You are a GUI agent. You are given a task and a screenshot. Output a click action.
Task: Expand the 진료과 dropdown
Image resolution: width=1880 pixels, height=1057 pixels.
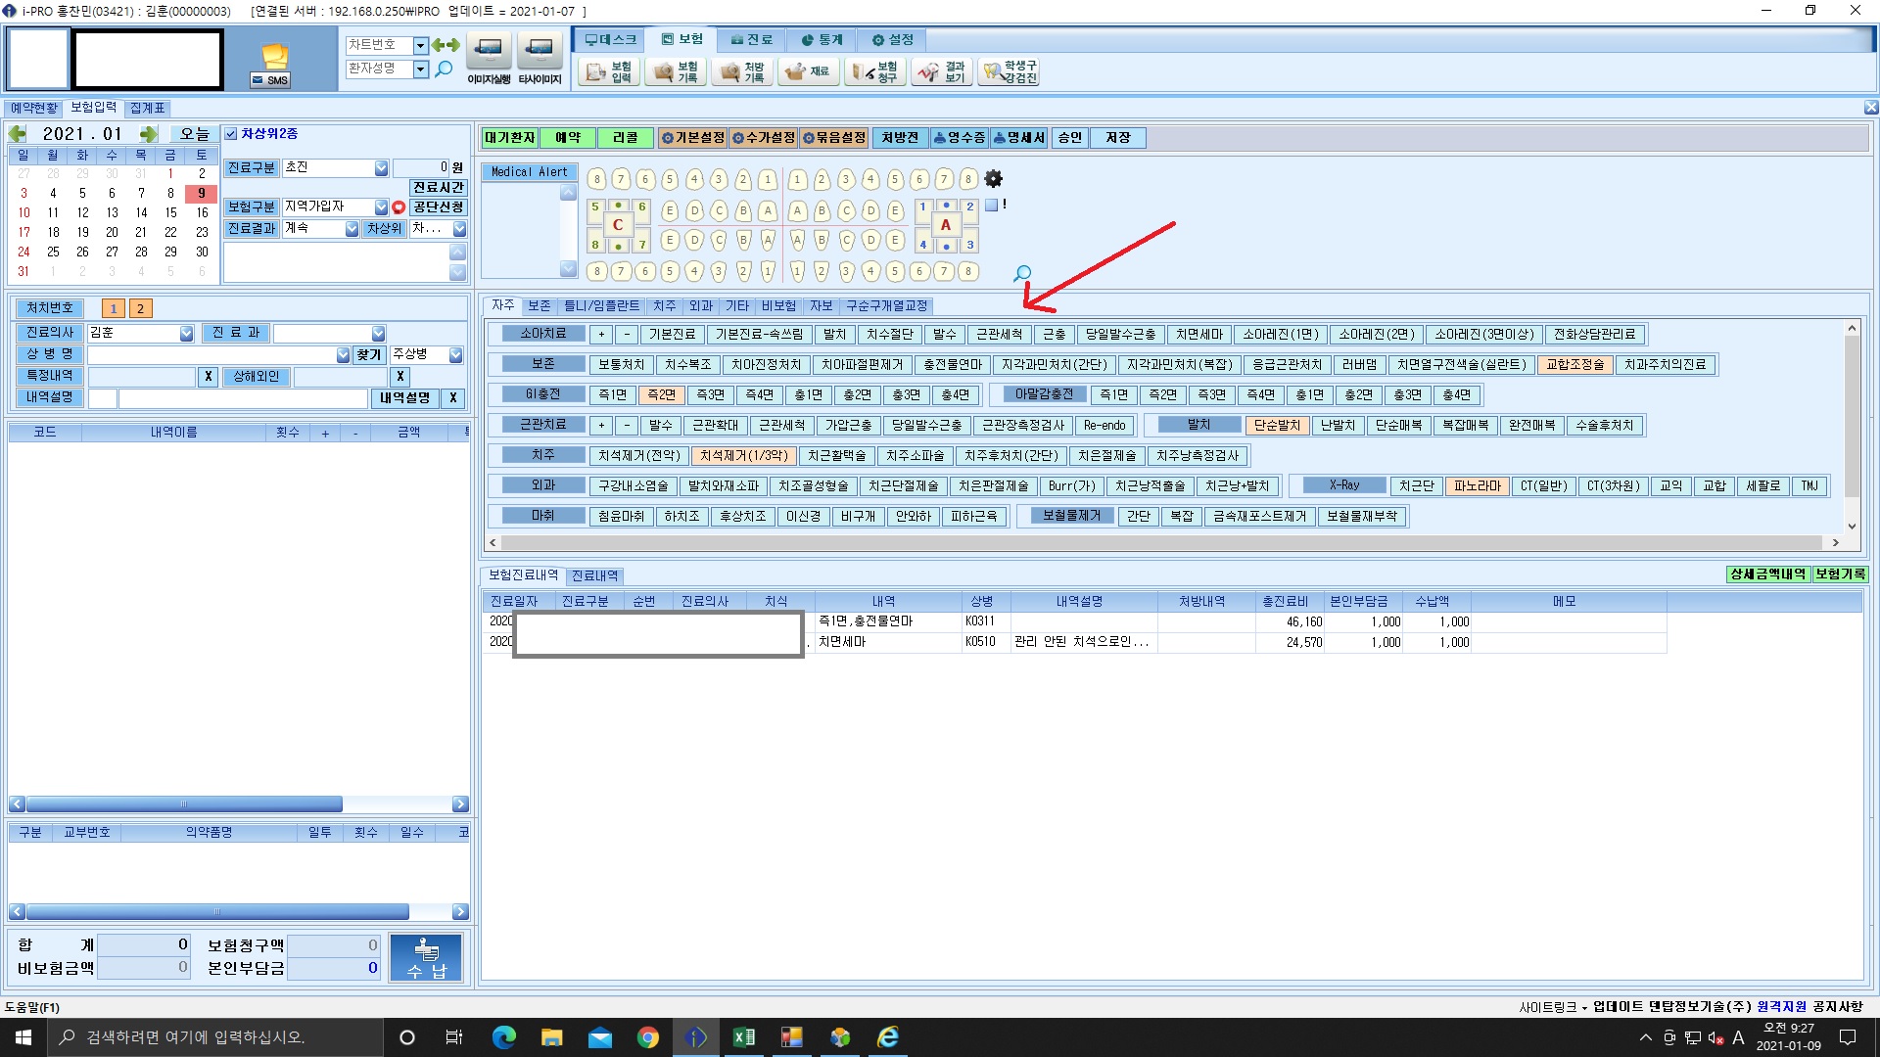pyautogui.click(x=378, y=334)
